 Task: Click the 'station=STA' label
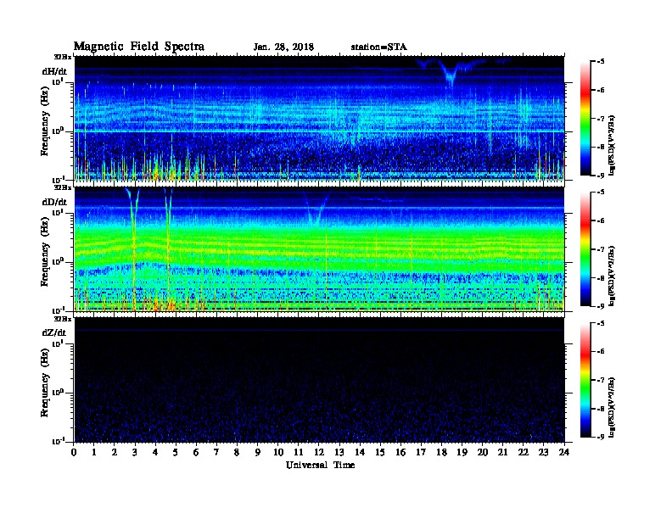click(x=379, y=47)
